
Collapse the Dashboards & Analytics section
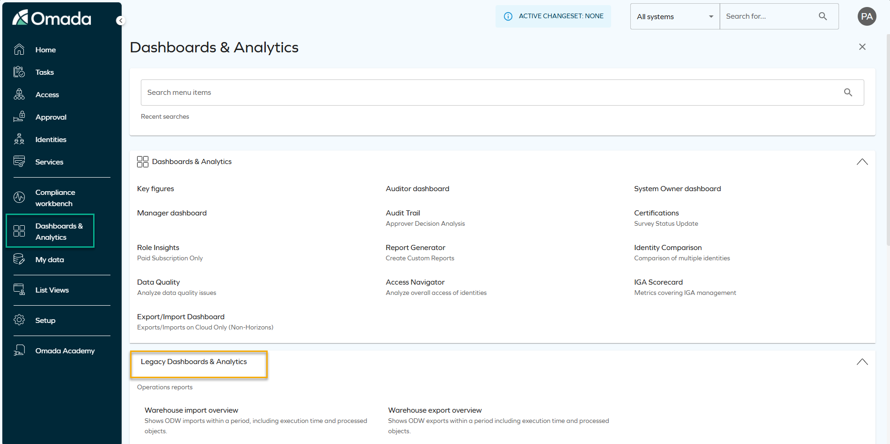coord(862,162)
